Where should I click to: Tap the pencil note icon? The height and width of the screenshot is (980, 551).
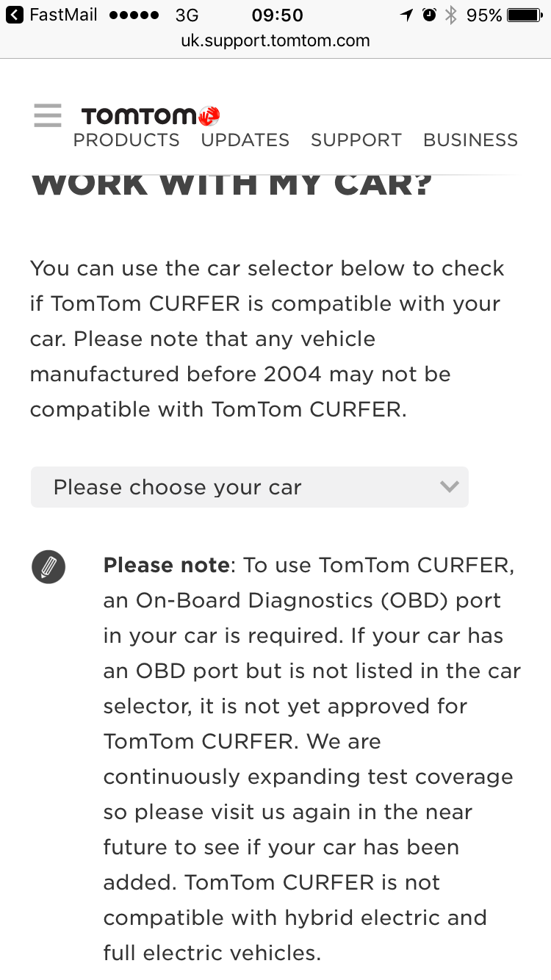[48, 567]
